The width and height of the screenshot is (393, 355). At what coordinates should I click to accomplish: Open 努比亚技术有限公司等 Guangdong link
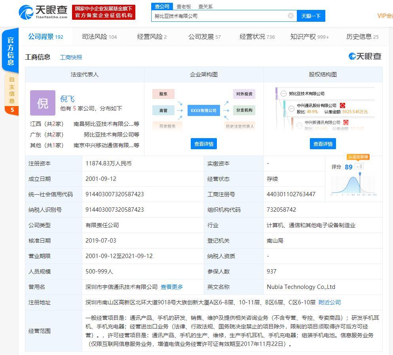coord(112,135)
